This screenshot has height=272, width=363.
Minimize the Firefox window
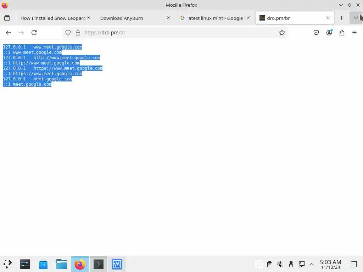(x=341, y=5)
